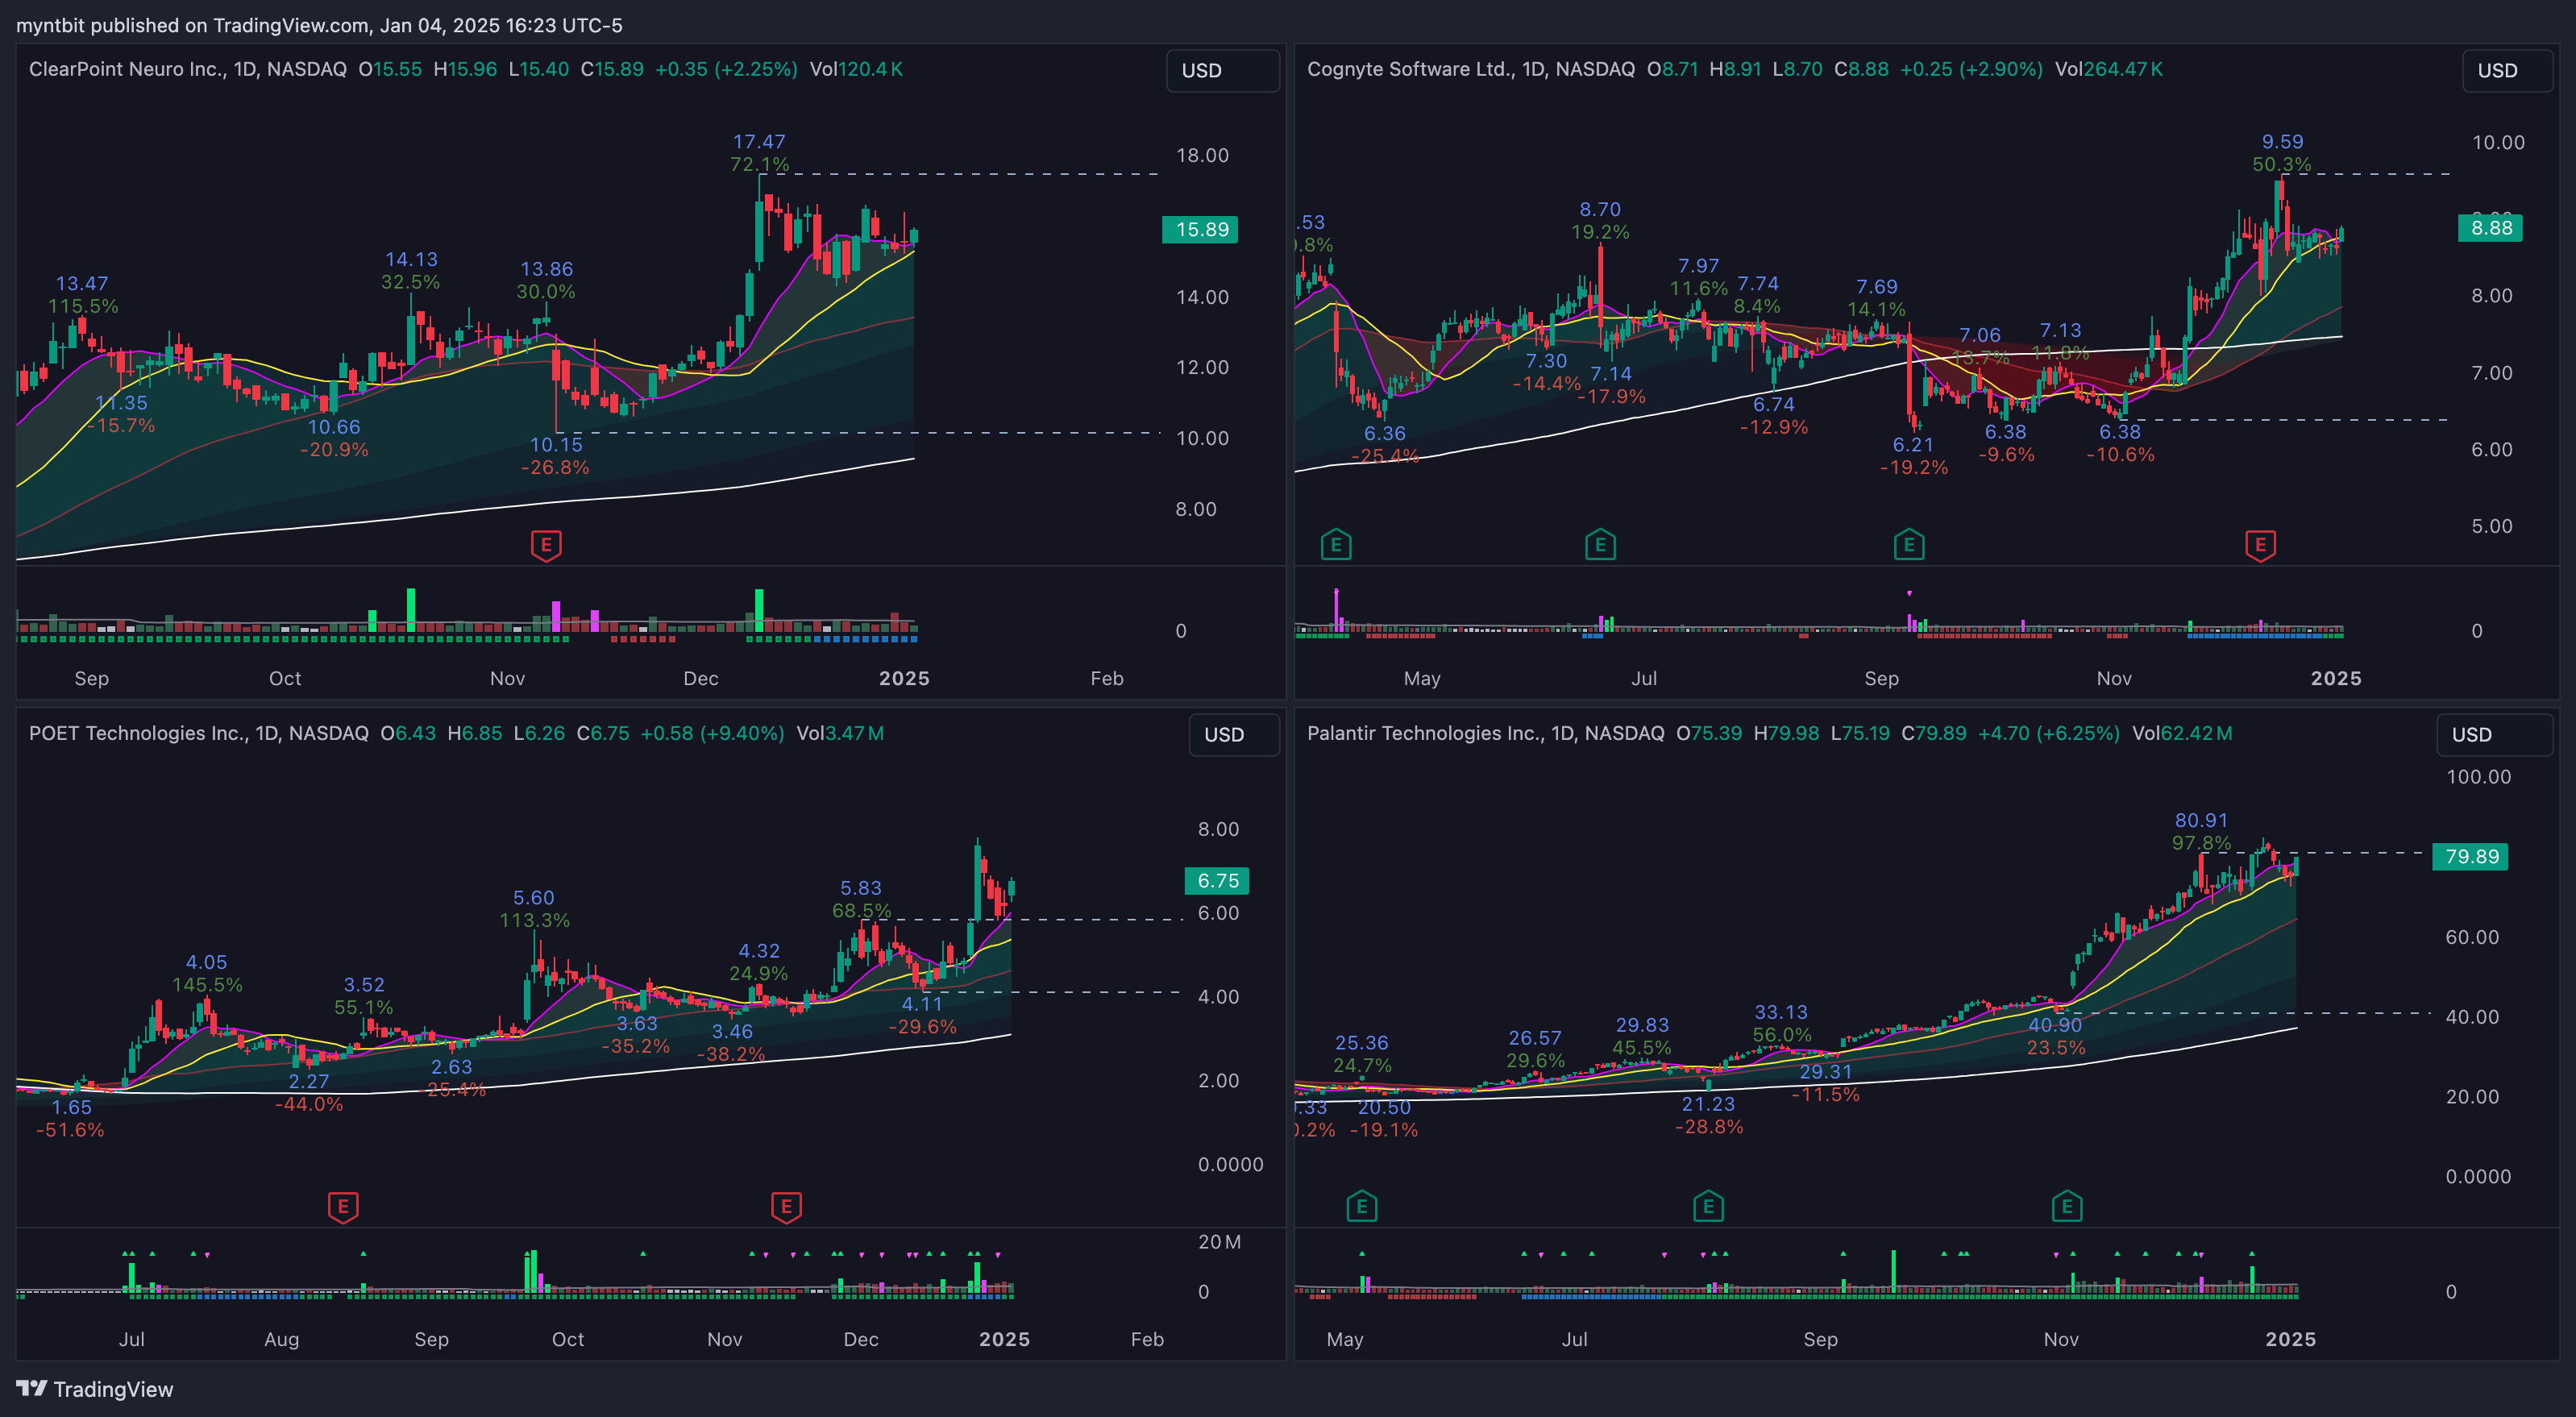Image resolution: width=2576 pixels, height=1417 pixels.
Task: Click ClearPoint peak label 17.47
Action: (x=759, y=142)
